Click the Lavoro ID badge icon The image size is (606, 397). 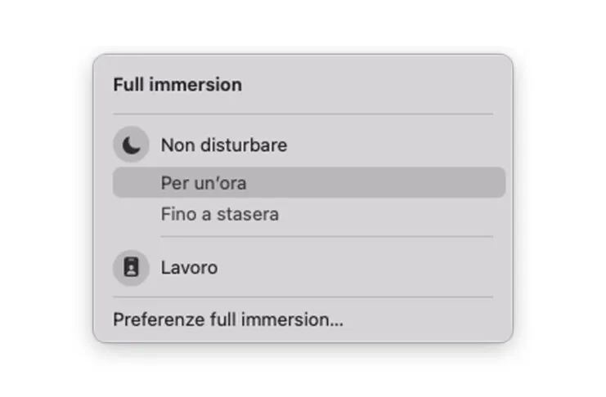(x=131, y=267)
